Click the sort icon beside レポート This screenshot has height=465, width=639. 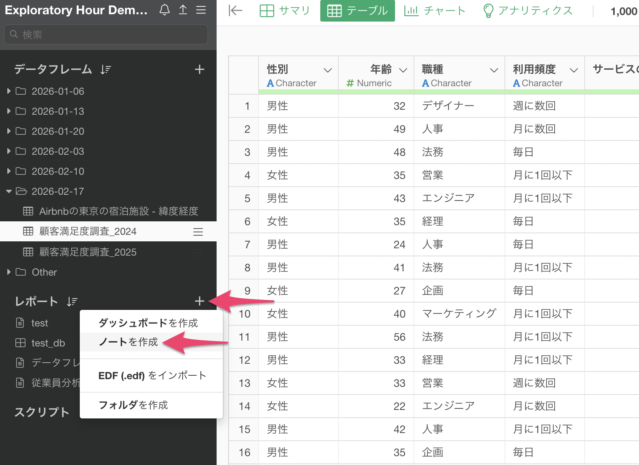(x=72, y=301)
